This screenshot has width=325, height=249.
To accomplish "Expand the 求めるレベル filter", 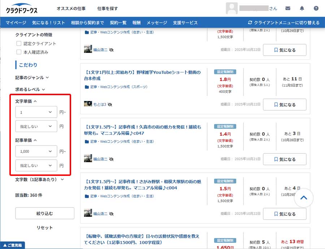I will pos(30,89).
